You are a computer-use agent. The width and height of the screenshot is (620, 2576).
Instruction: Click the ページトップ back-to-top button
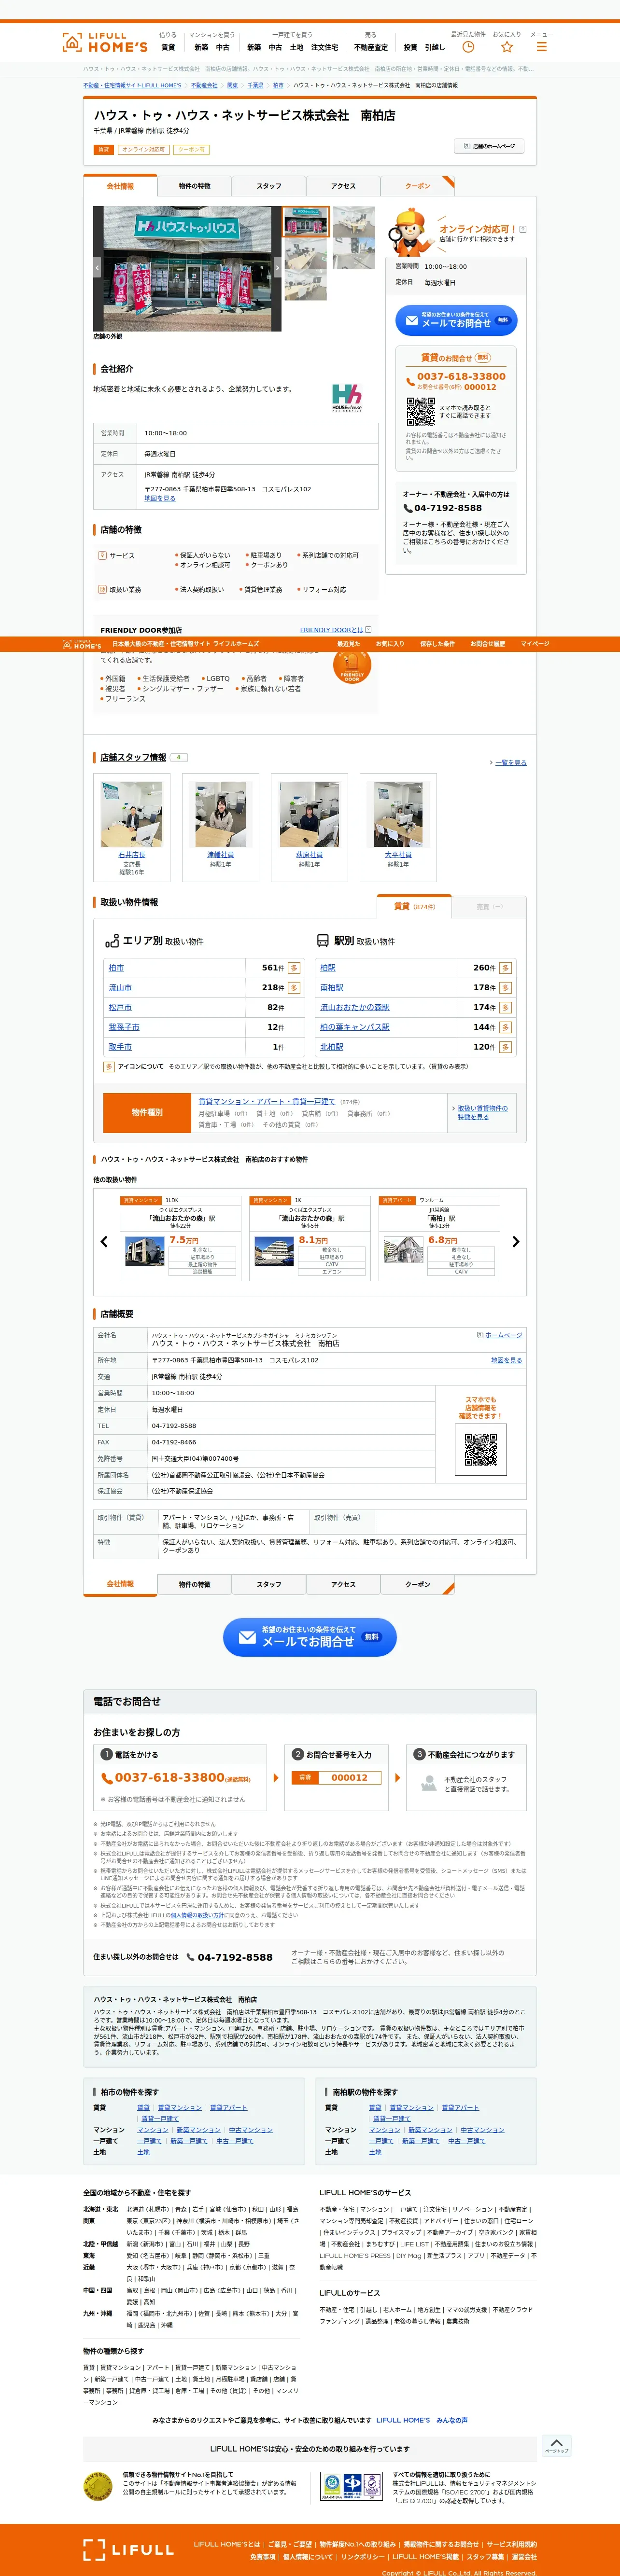click(557, 2446)
